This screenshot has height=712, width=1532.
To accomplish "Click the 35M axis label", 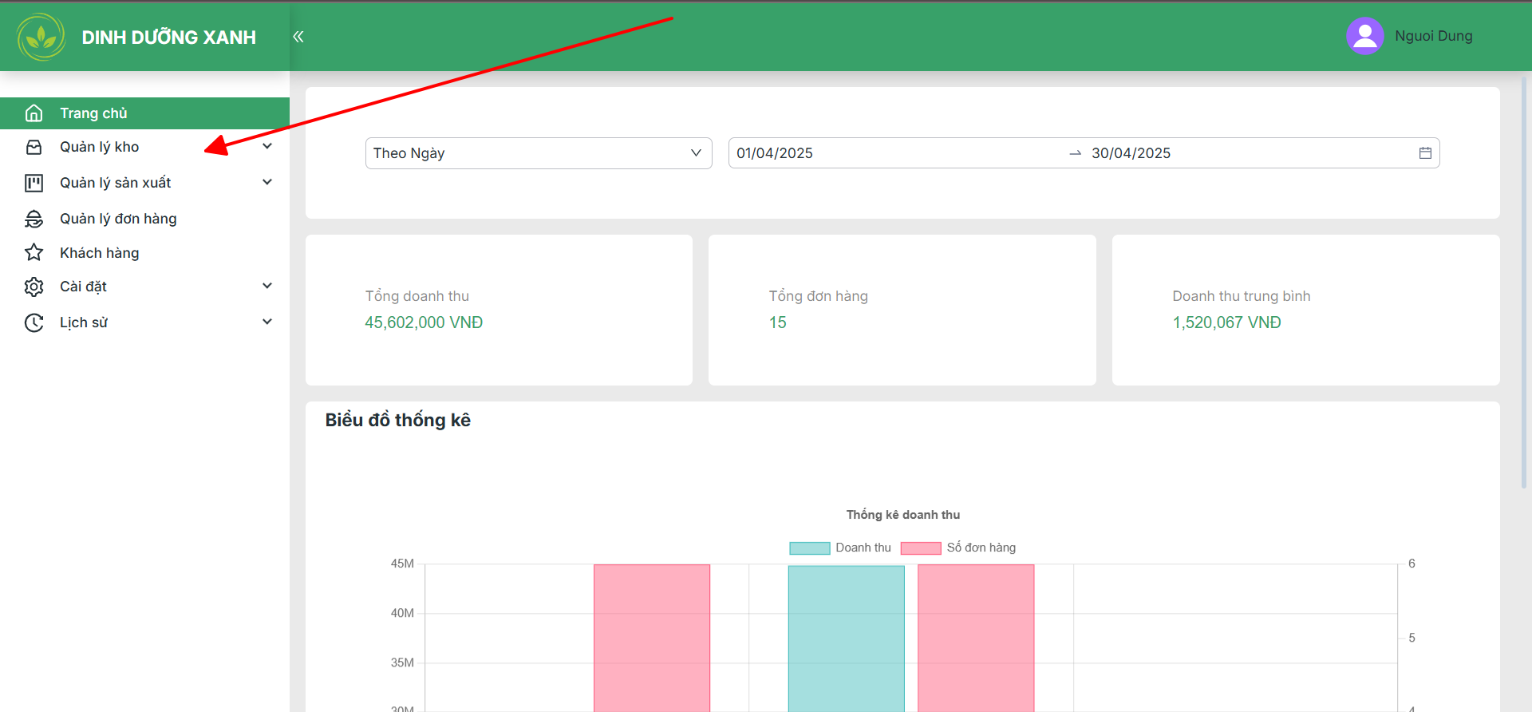I will [402, 663].
